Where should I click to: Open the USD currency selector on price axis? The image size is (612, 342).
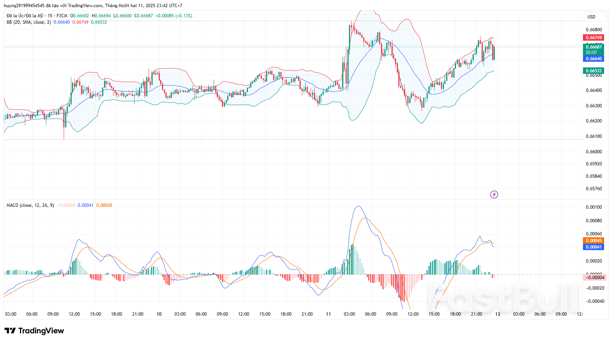point(595,17)
